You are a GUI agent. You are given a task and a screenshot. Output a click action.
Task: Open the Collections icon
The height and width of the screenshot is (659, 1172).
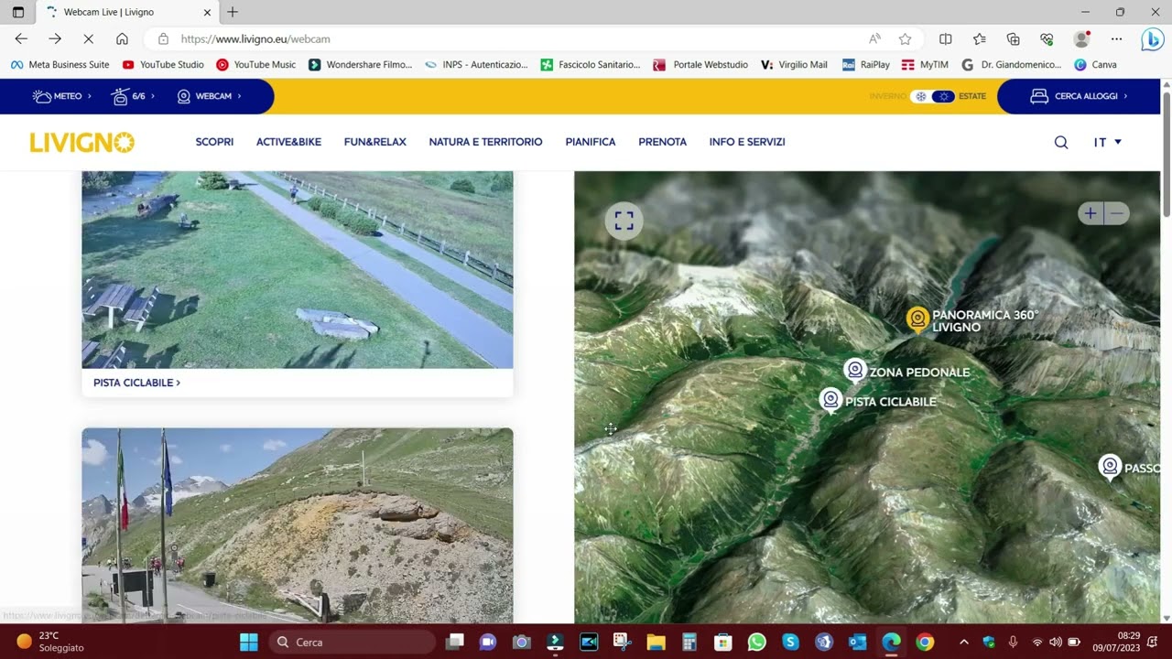1013,38
